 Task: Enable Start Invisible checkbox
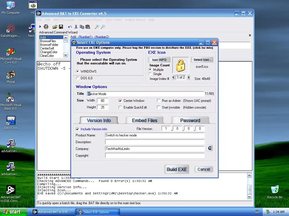(x=159, y=107)
